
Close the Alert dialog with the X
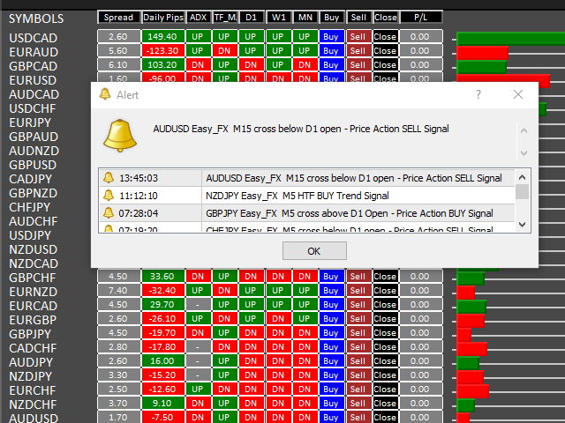[518, 94]
